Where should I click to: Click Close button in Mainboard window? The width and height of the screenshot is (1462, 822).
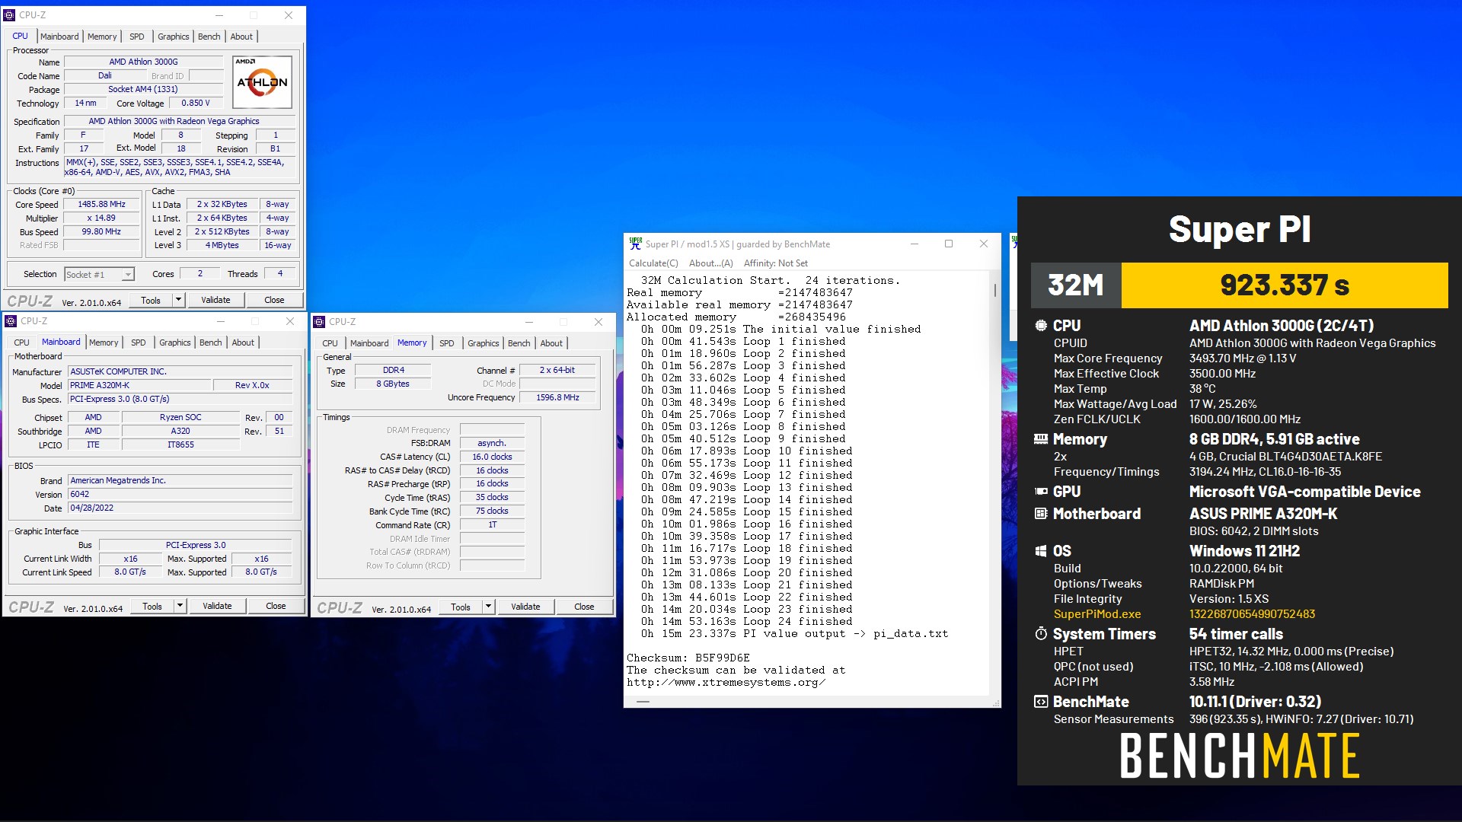point(276,606)
